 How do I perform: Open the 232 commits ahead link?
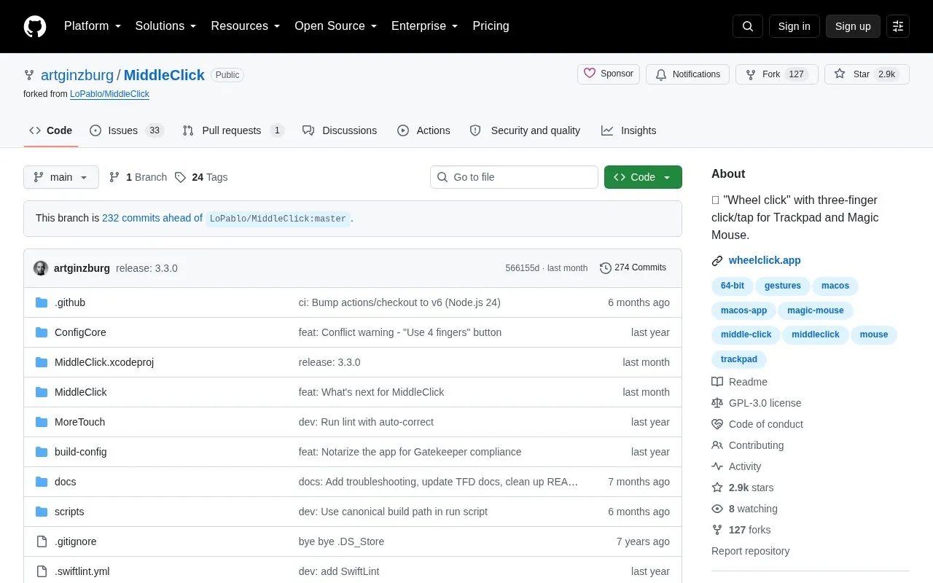point(152,218)
